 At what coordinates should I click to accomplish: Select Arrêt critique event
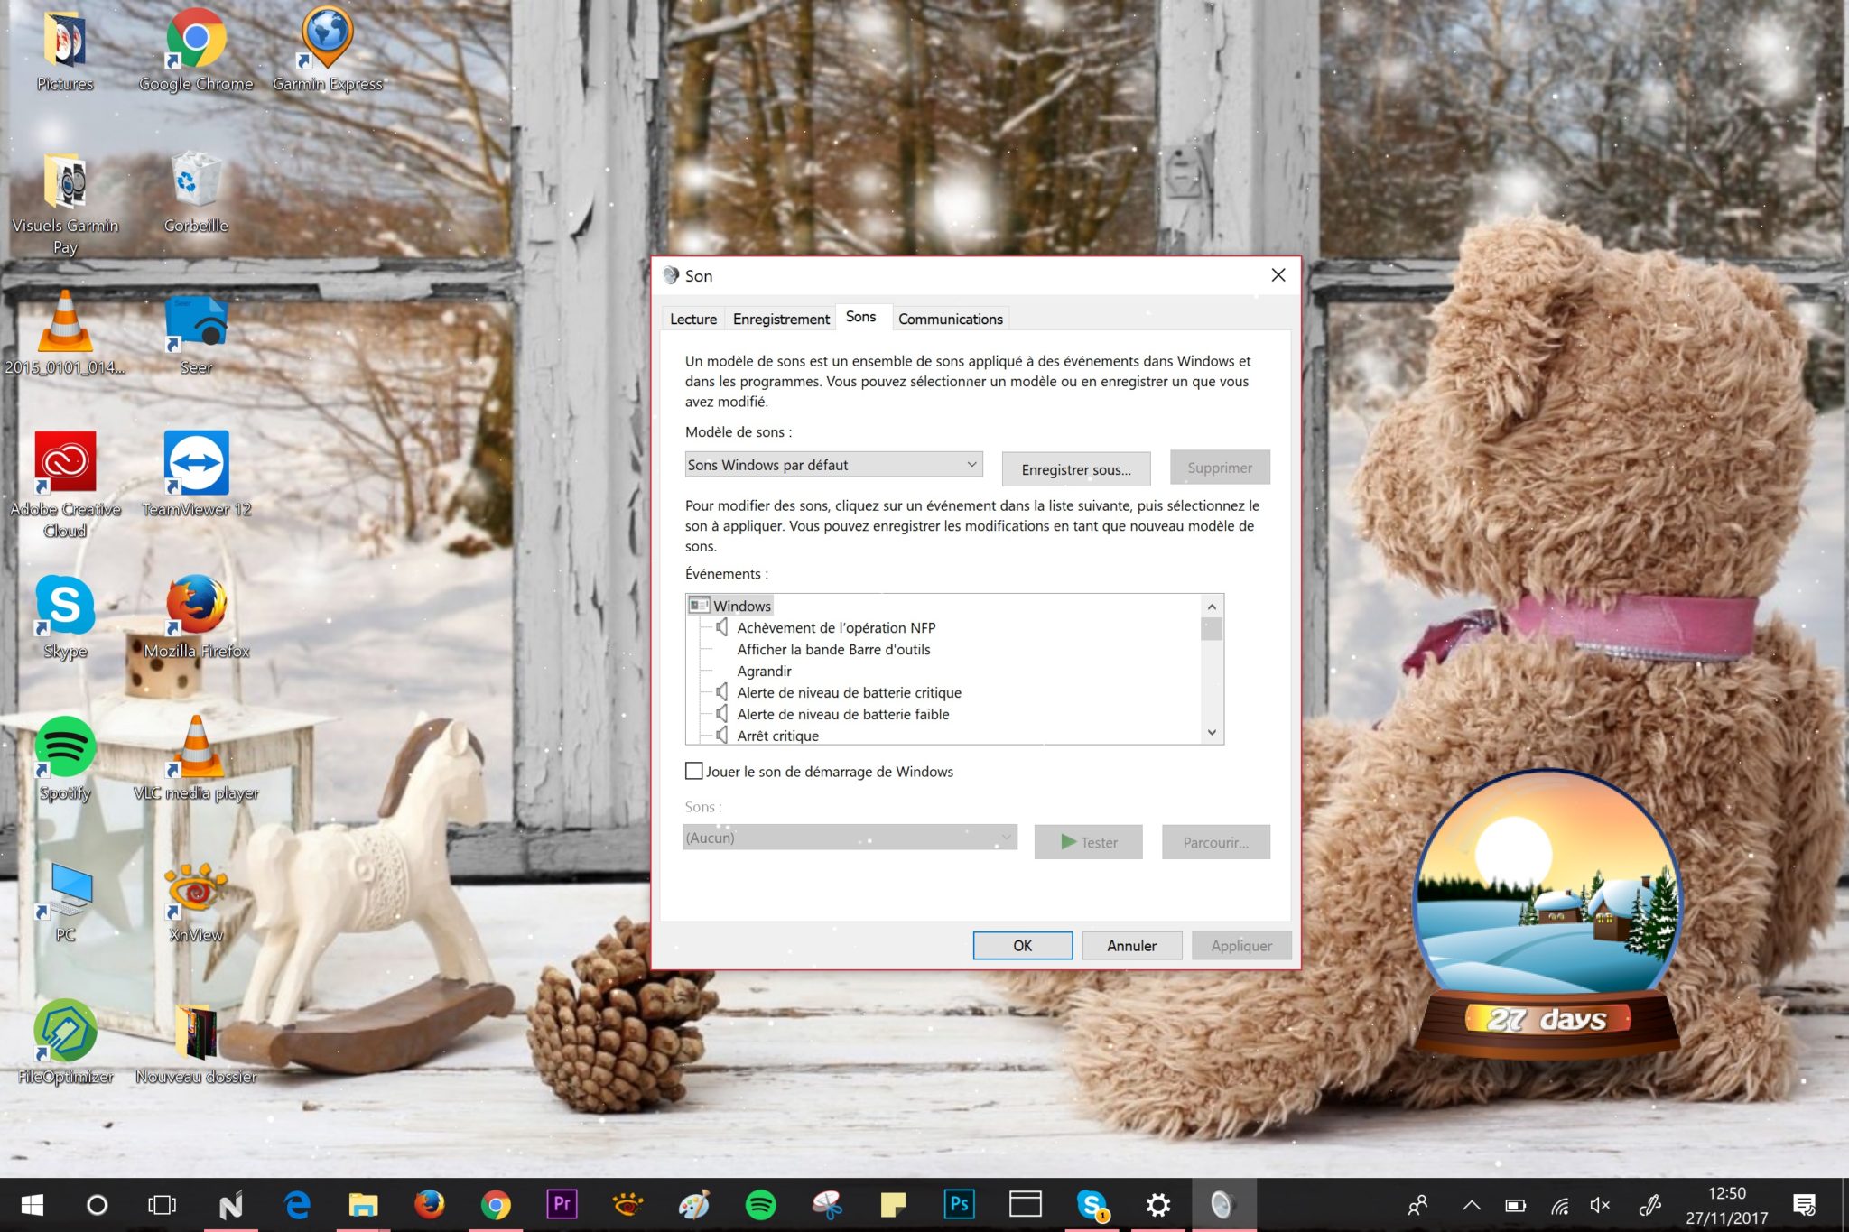(777, 736)
